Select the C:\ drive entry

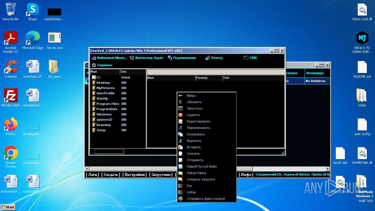(x=118, y=77)
